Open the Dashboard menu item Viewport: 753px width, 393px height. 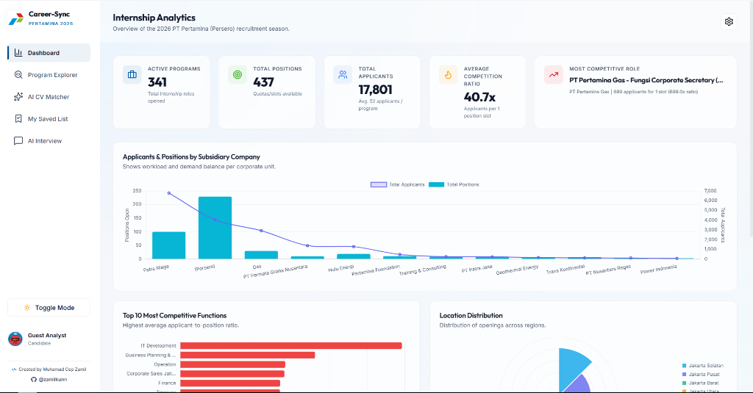pos(49,53)
